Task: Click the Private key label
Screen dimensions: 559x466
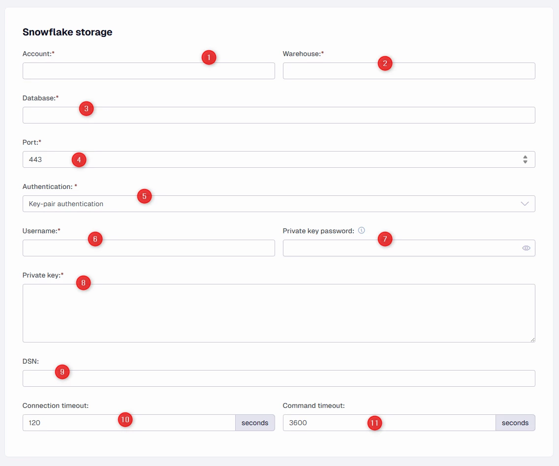Action: click(x=43, y=275)
